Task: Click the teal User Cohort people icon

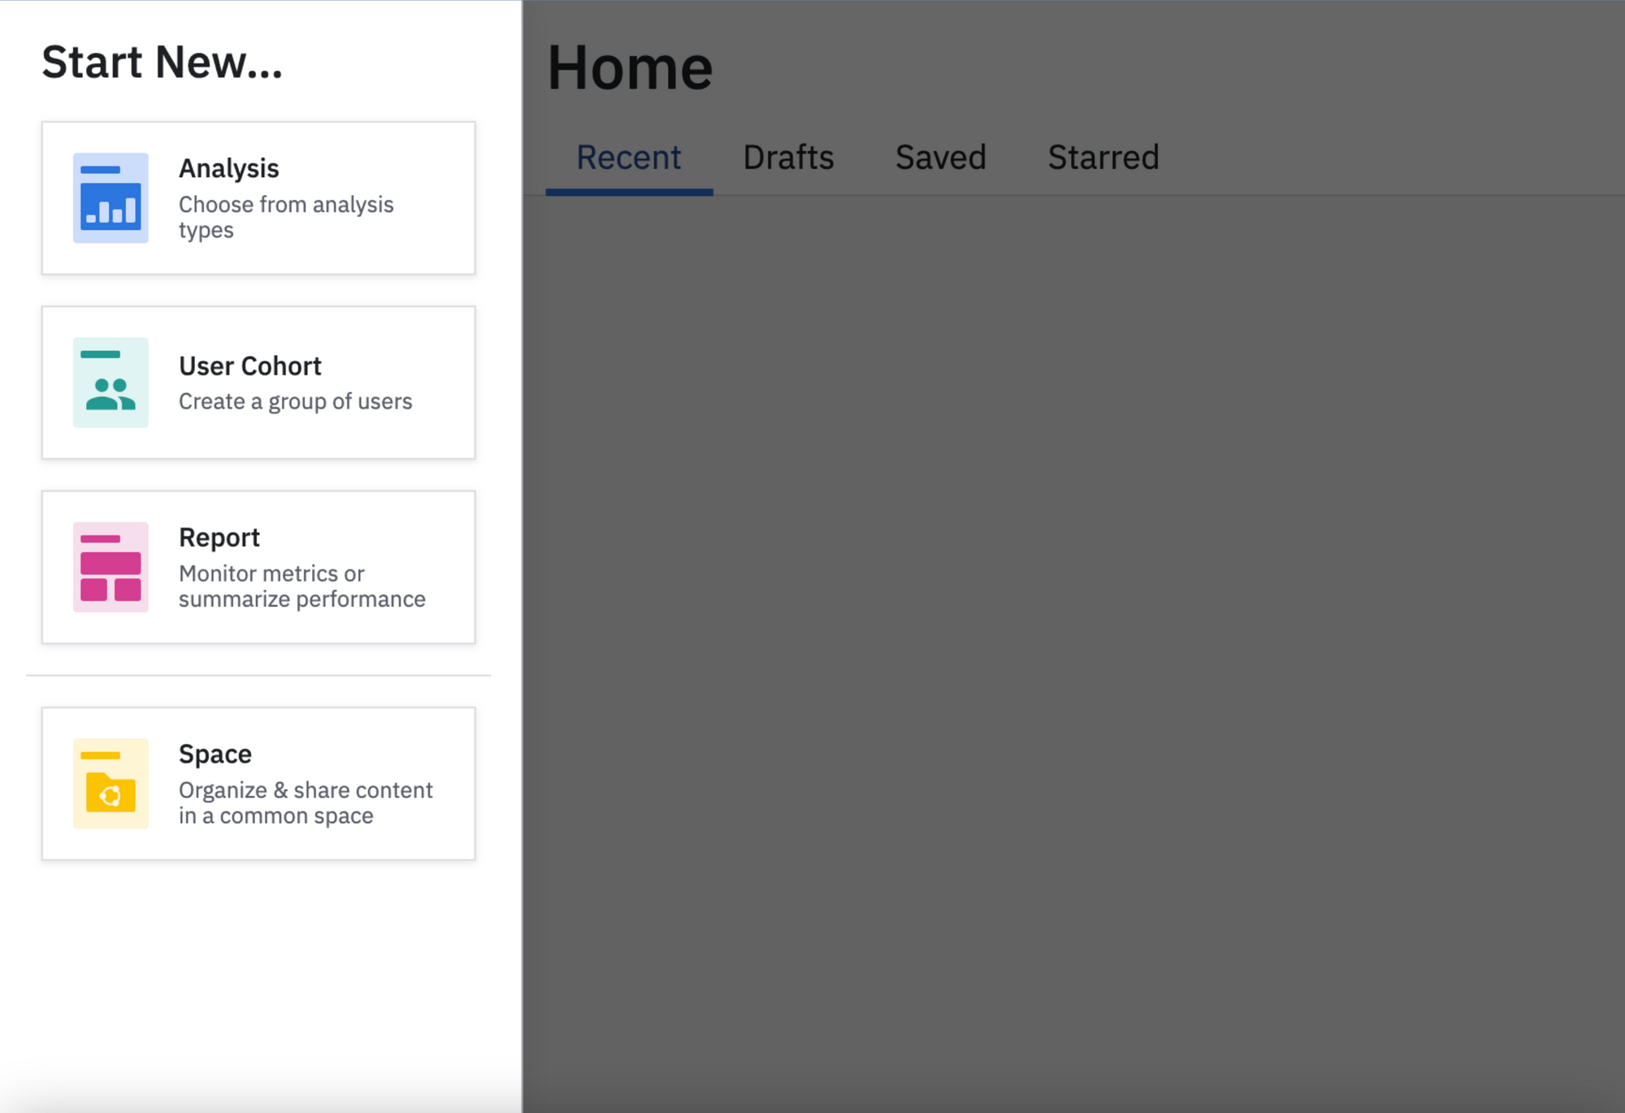Action: (110, 382)
